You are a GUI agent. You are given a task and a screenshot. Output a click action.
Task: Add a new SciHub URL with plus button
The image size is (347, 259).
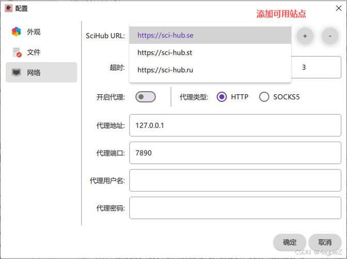click(305, 36)
